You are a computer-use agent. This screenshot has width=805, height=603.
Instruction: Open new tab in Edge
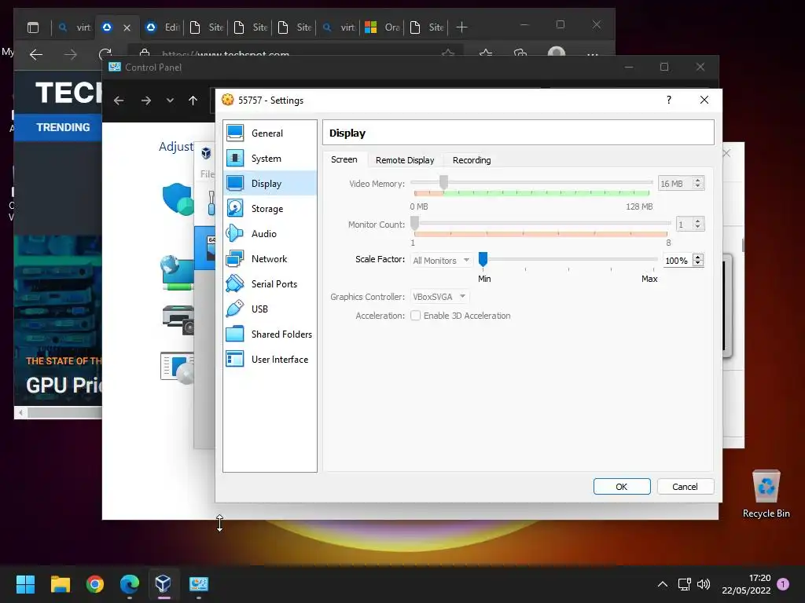461,27
